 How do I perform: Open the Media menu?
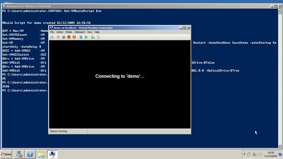point(69,32)
